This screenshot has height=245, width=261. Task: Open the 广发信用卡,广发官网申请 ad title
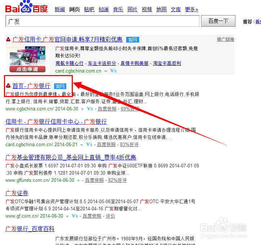coord(67,39)
